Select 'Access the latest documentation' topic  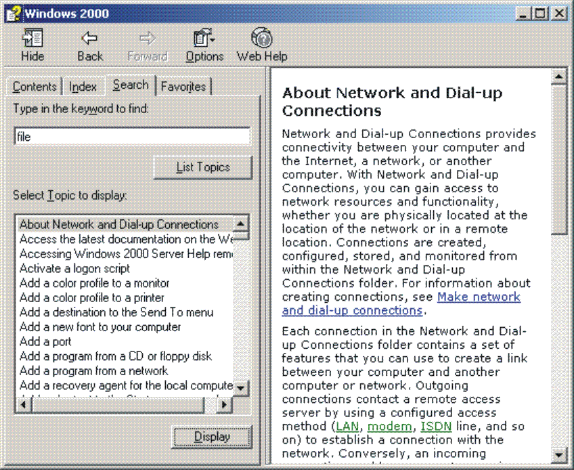point(125,239)
